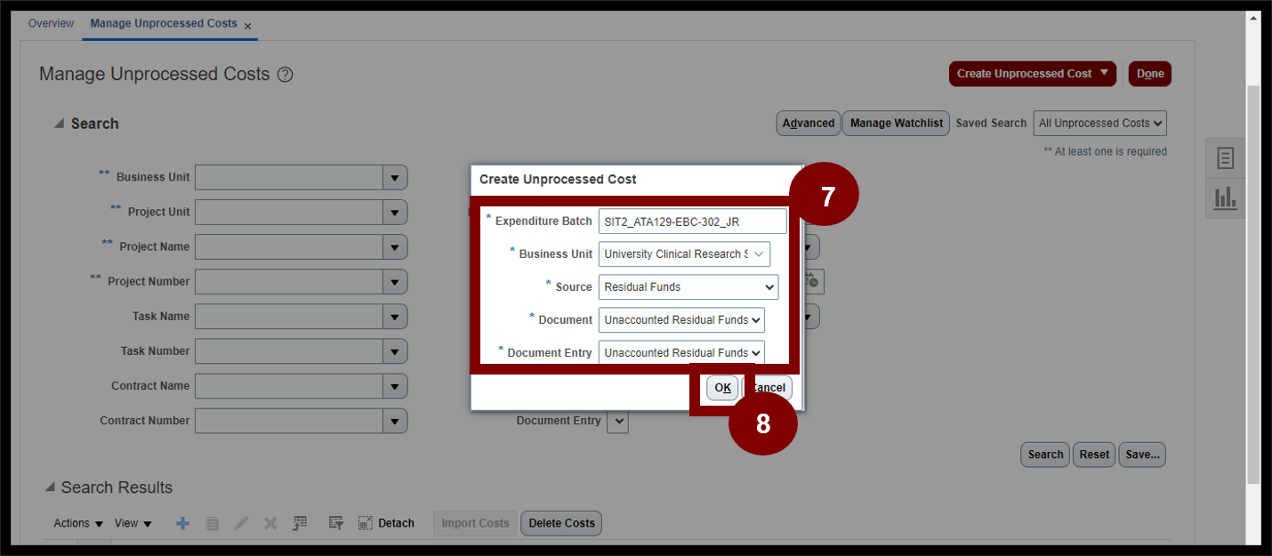Open the Document dropdown in the dialog
The height and width of the screenshot is (556, 1272).
point(681,319)
